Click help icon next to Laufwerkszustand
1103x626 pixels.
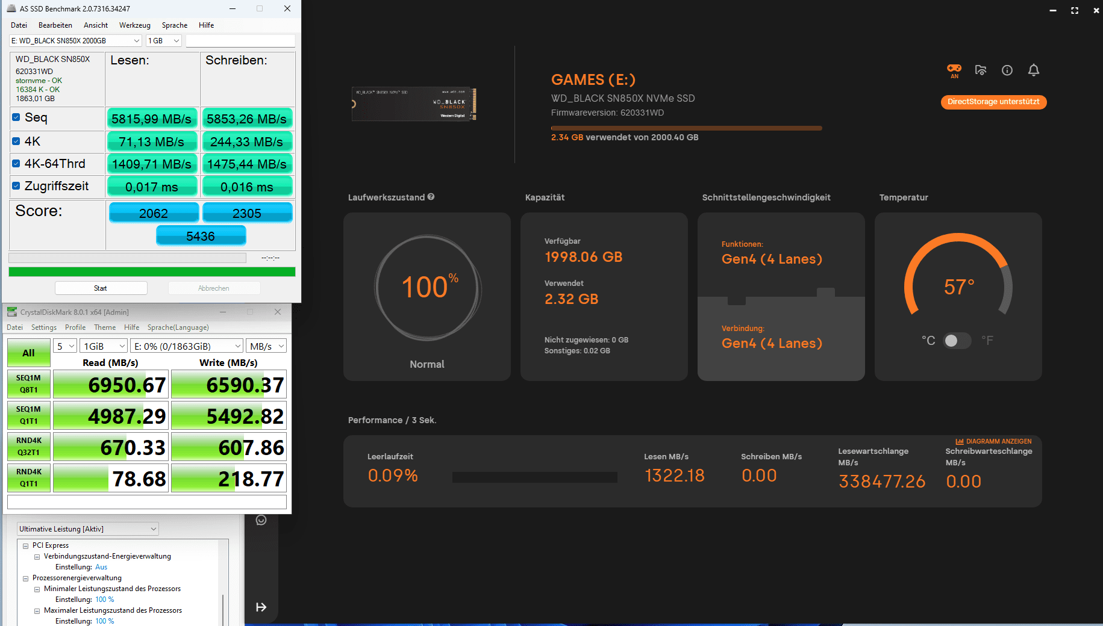pos(431,197)
